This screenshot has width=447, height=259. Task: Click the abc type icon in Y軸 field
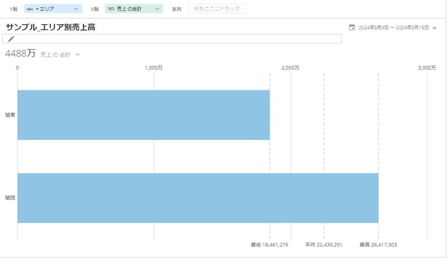pos(30,9)
